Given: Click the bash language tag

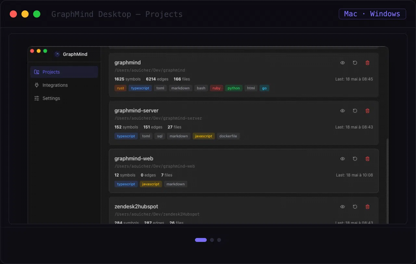Looking at the screenshot, I should tap(201, 88).
